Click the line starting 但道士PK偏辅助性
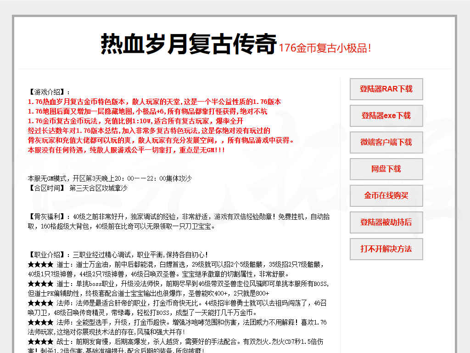This screenshot has height=353, width=470. point(149,293)
